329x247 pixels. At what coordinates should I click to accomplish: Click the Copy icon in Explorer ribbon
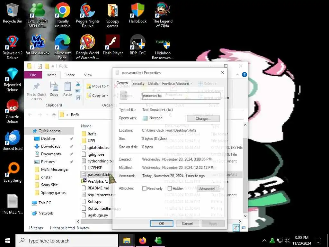(54, 89)
